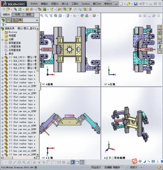The image size is (163, 170).
Task: Expand the 注解 tree node
Action: (x=3, y=40)
